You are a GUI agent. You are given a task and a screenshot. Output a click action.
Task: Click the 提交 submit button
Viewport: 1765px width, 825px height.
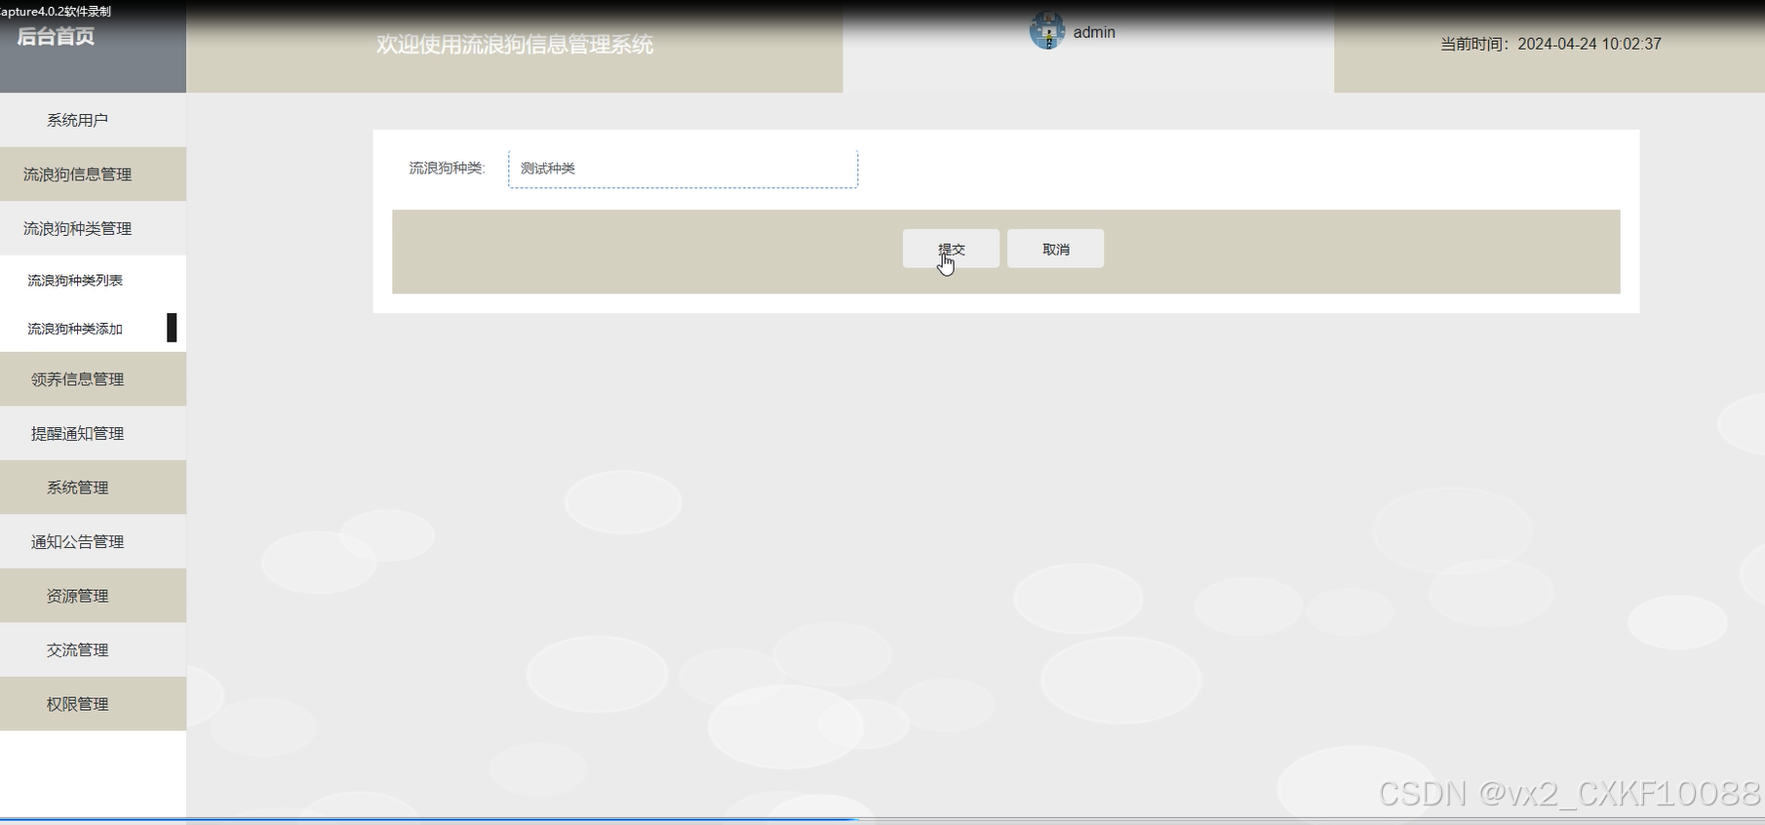951,249
